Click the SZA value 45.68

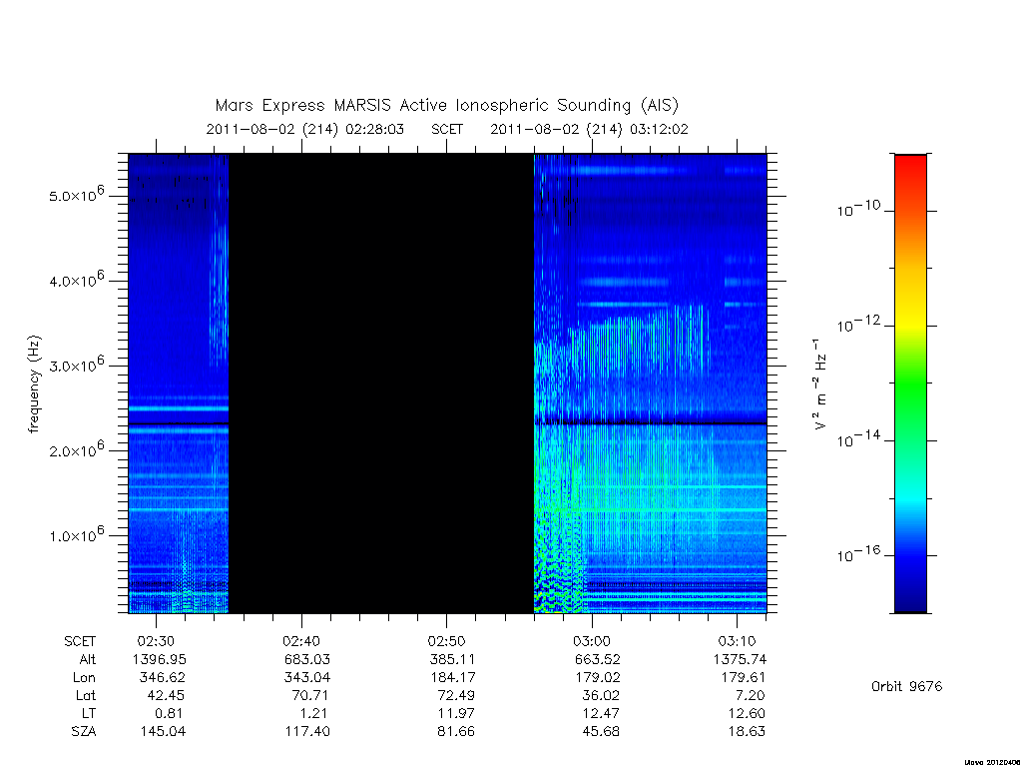(601, 732)
